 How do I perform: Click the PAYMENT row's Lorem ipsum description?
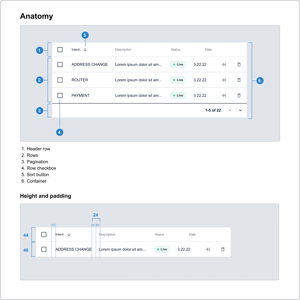[138, 95]
